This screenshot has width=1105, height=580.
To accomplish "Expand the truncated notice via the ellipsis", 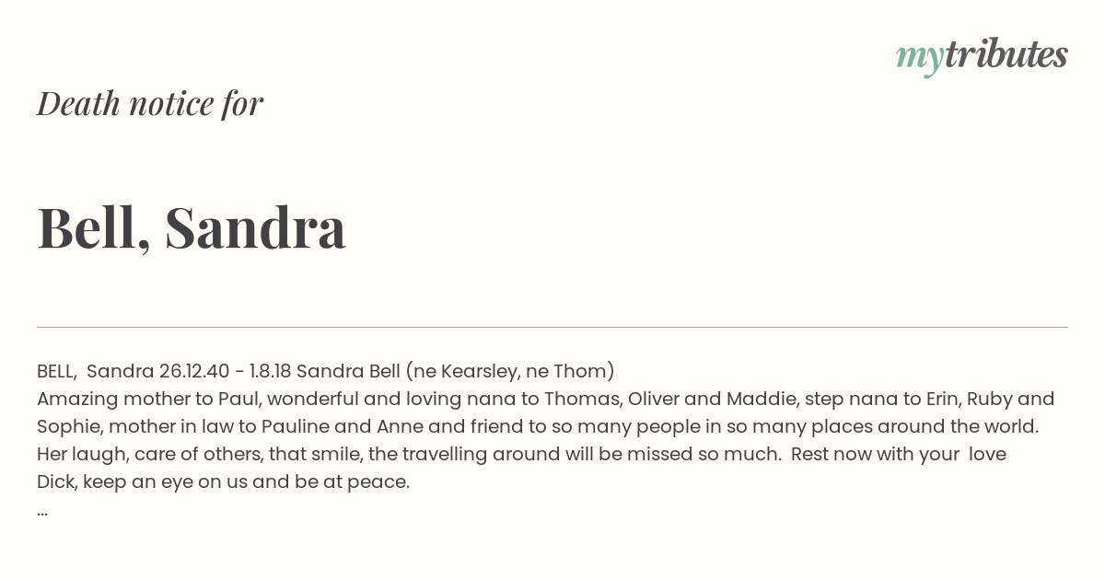I will pyautogui.click(x=42, y=512).
